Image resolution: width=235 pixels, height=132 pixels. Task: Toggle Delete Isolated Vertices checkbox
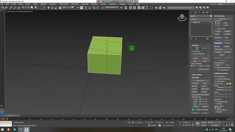coord(215,67)
